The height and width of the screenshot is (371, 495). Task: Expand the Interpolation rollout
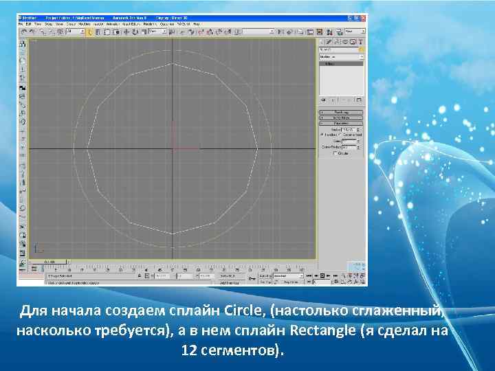(x=341, y=117)
